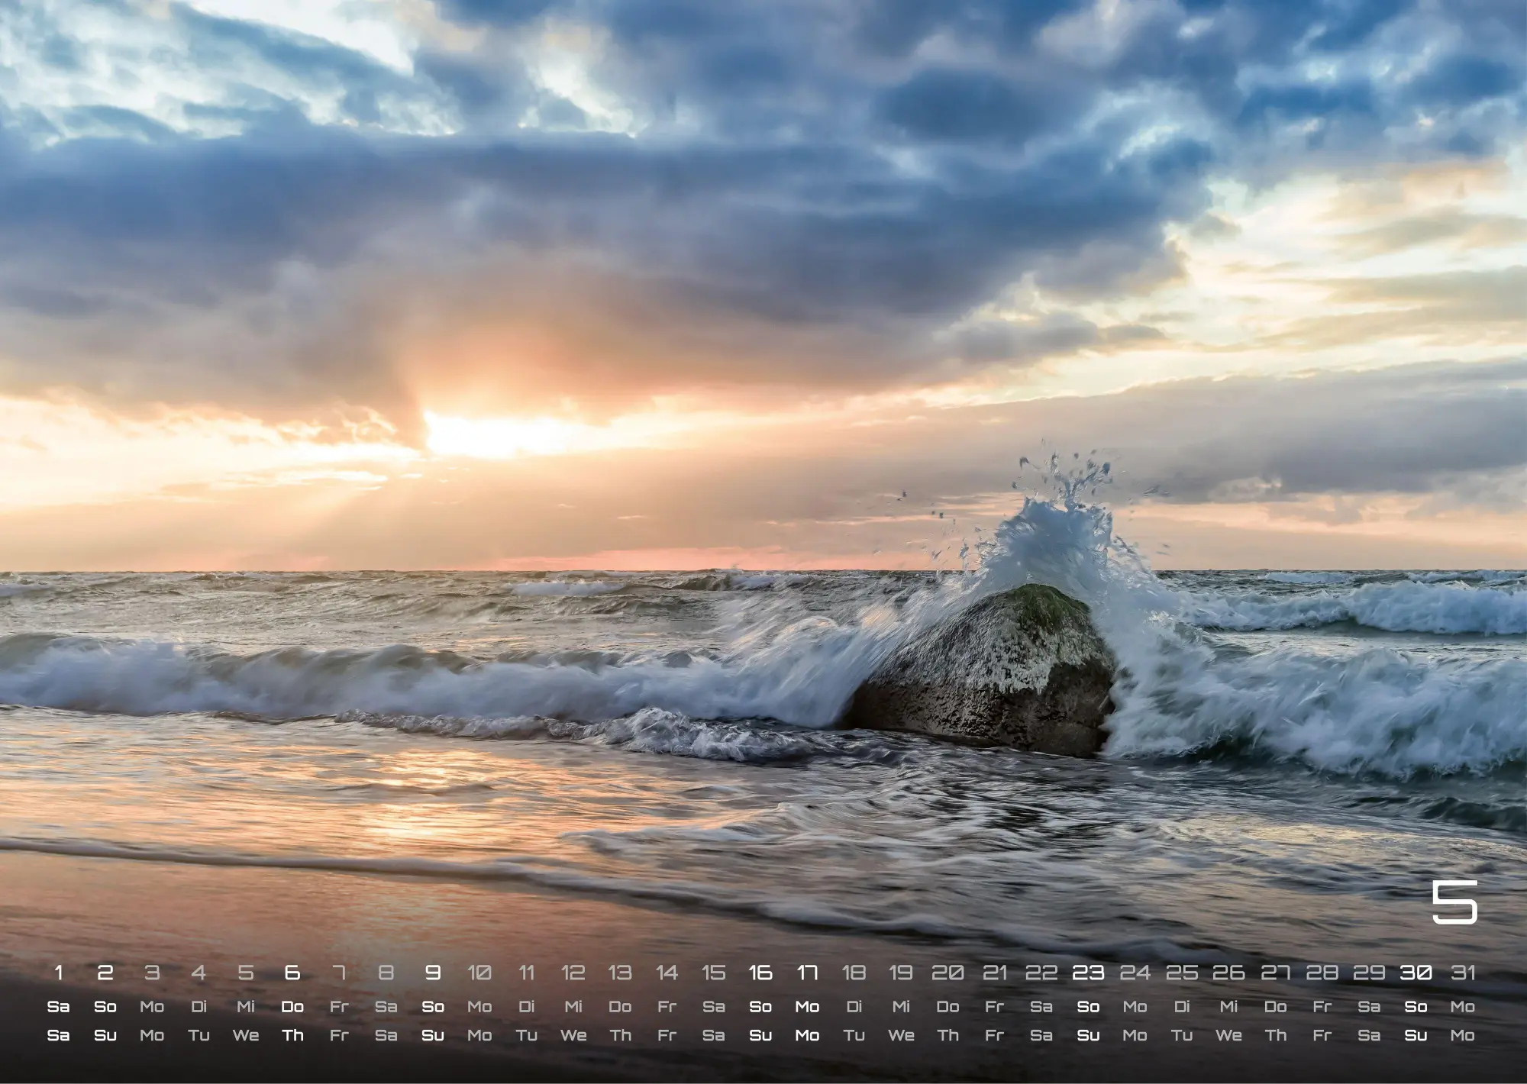Click date number 6
Viewport: 1527px width, 1084px height.
(292, 973)
